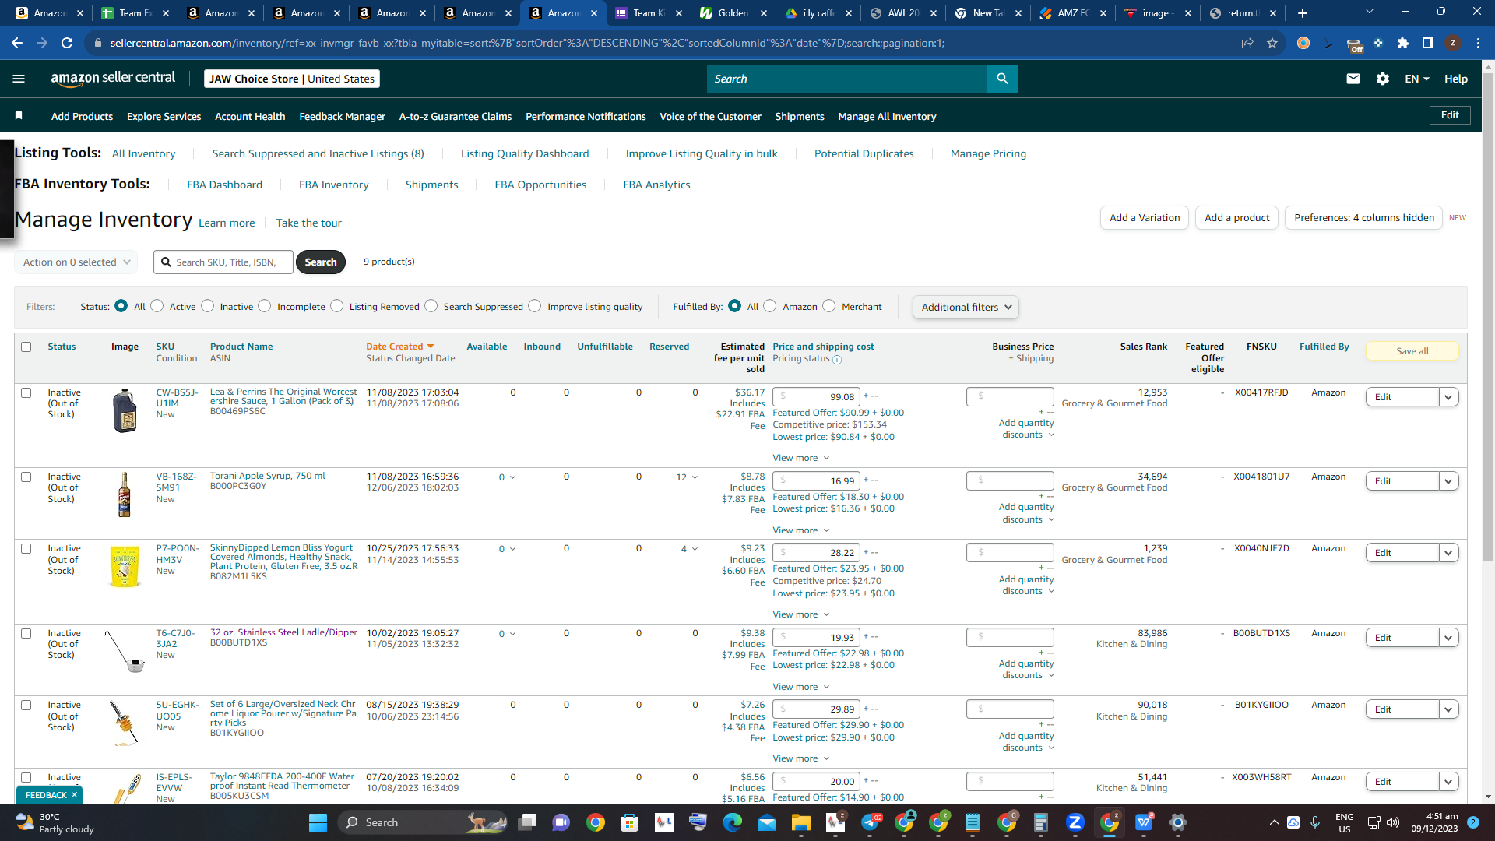1495x841 pixels.
Task: Expand the Additional filters dropdown
Action: point(966,308)
